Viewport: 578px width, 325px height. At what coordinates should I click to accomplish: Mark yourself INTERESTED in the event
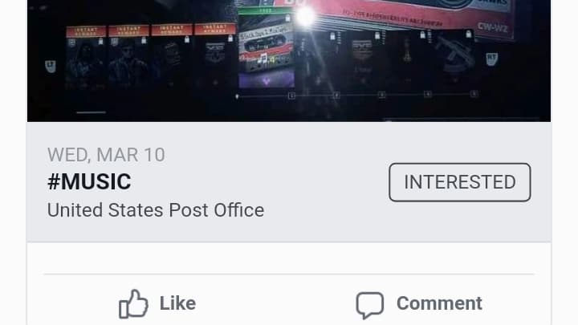tap(460, 182)
